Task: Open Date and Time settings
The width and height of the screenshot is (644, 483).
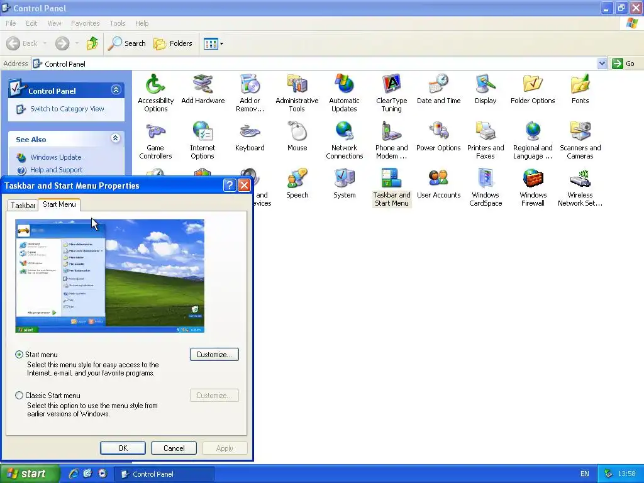Action: click(438, 89)
